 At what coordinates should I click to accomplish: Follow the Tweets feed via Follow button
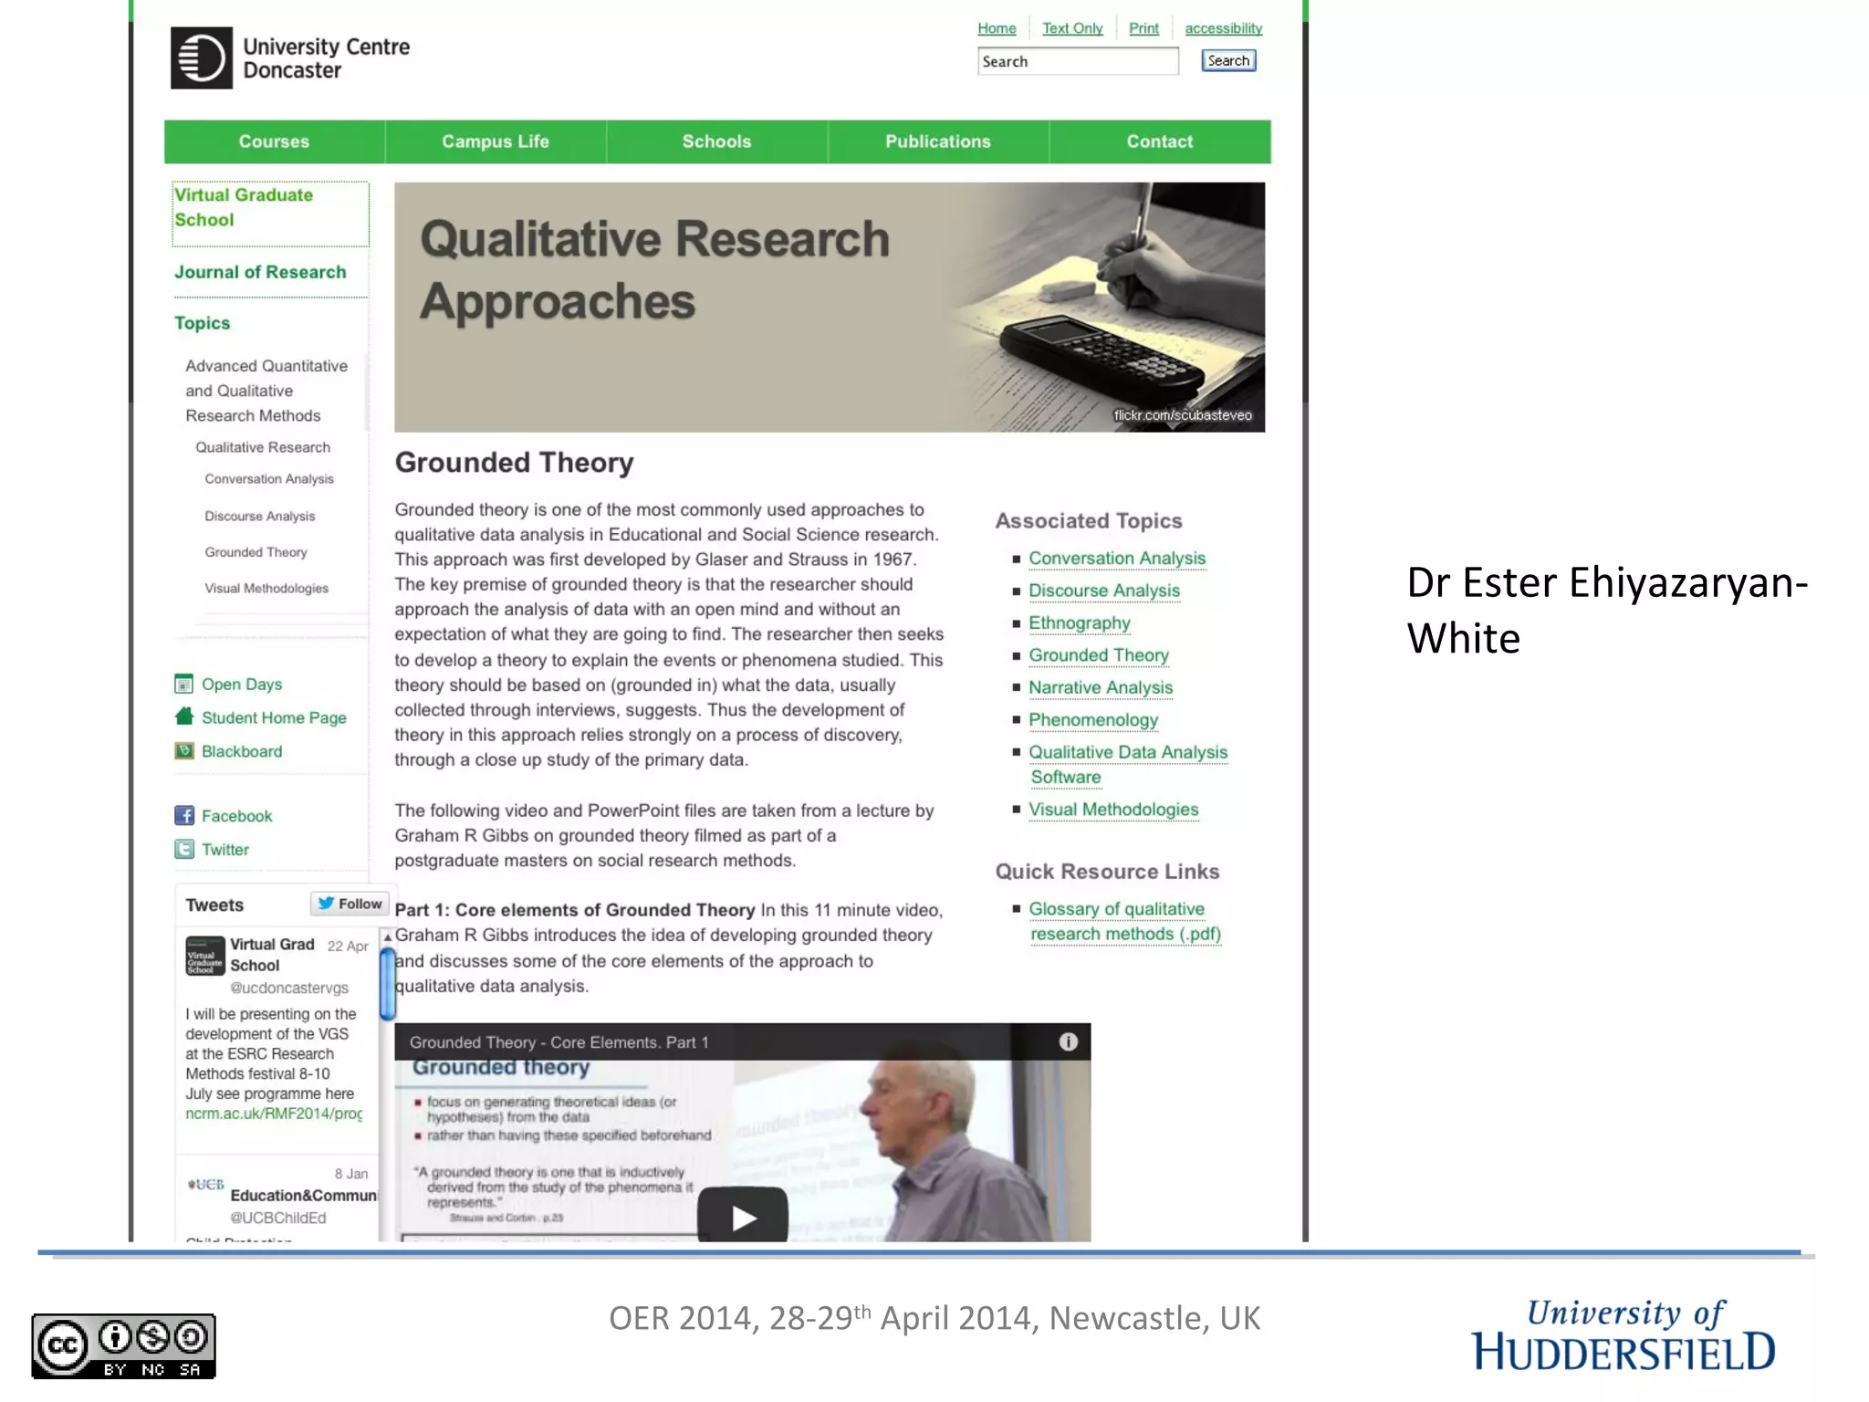350,904
